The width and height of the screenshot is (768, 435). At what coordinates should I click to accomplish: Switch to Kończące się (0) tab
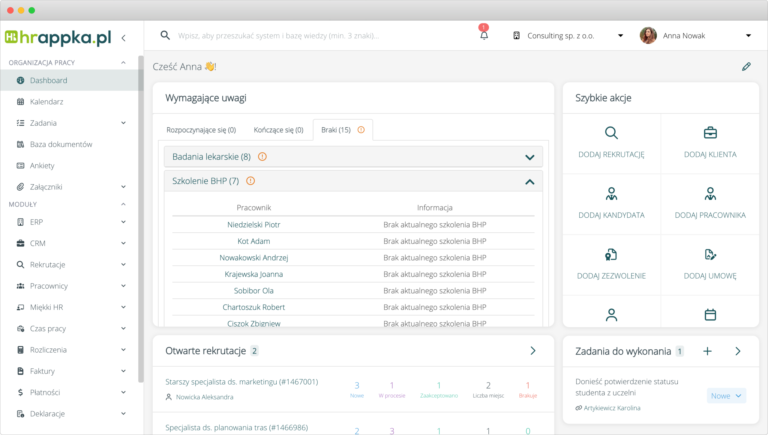coord(278,130)
